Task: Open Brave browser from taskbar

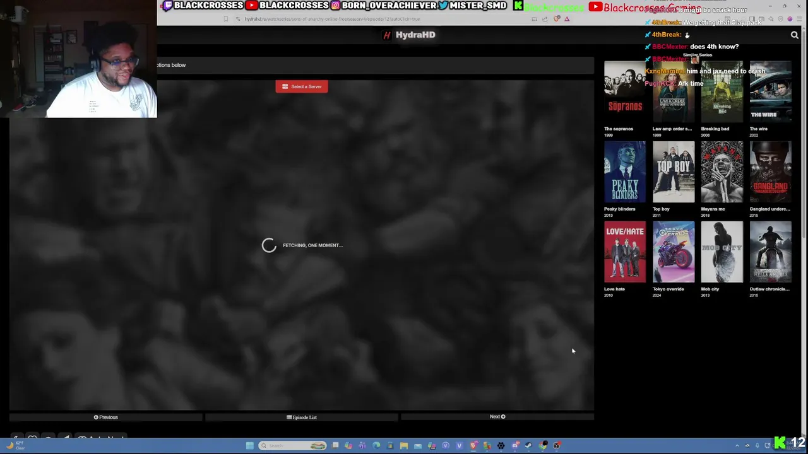Action: pos(473,446)
